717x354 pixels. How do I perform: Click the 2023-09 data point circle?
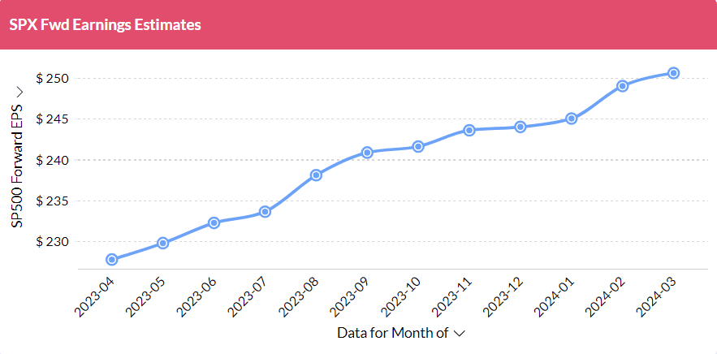367,152
